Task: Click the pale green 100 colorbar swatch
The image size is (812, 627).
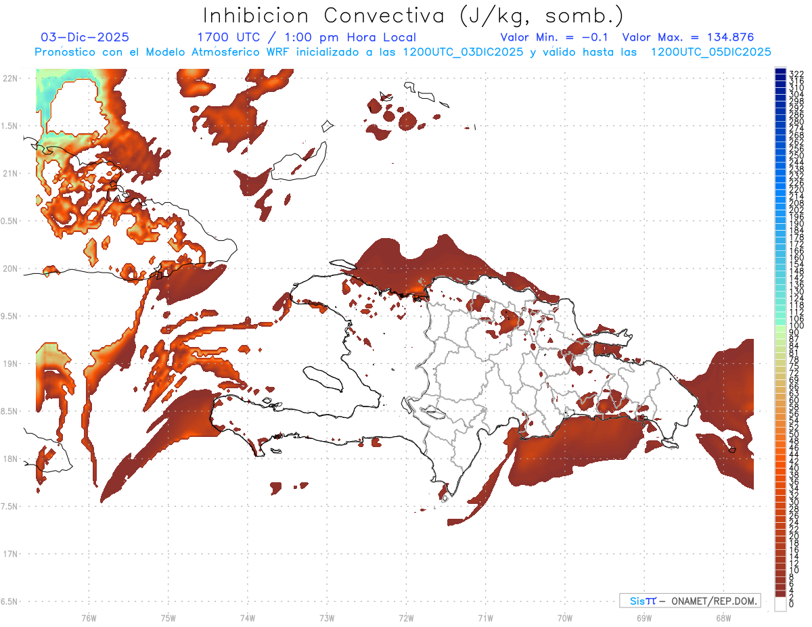Action: click(780, 328)
